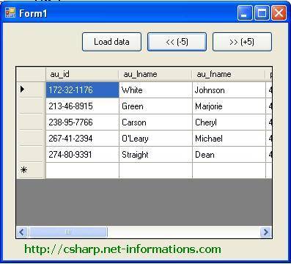Click the scrollbar left arrow
Viewport: 291px width, 264px height.
(22, 232)
